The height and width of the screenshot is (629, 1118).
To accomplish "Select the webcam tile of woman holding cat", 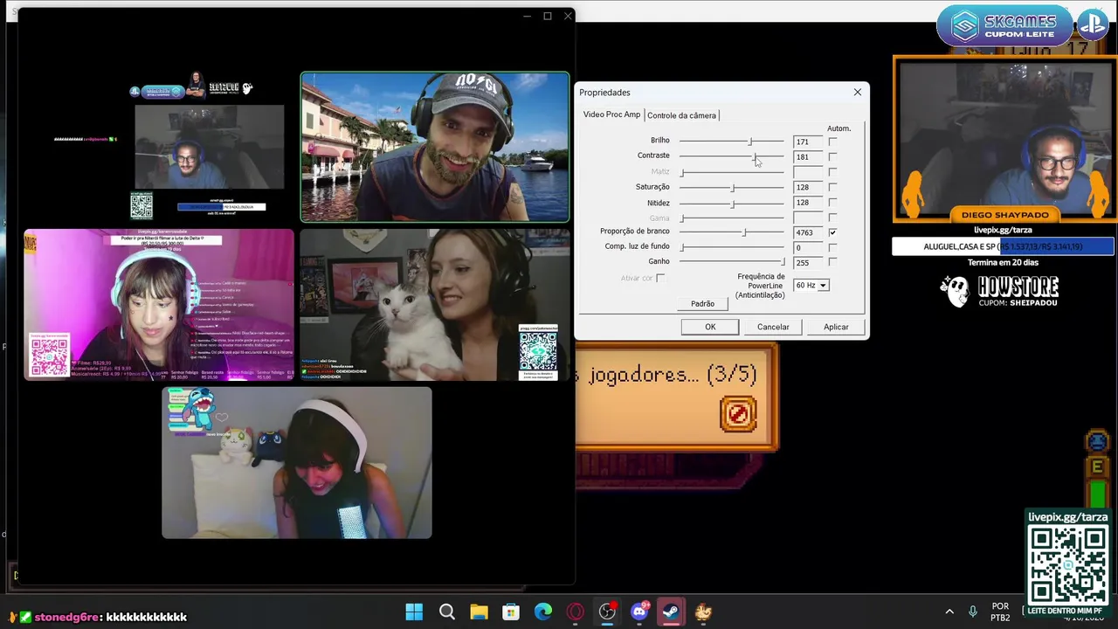I will click(x=434, y=305).
